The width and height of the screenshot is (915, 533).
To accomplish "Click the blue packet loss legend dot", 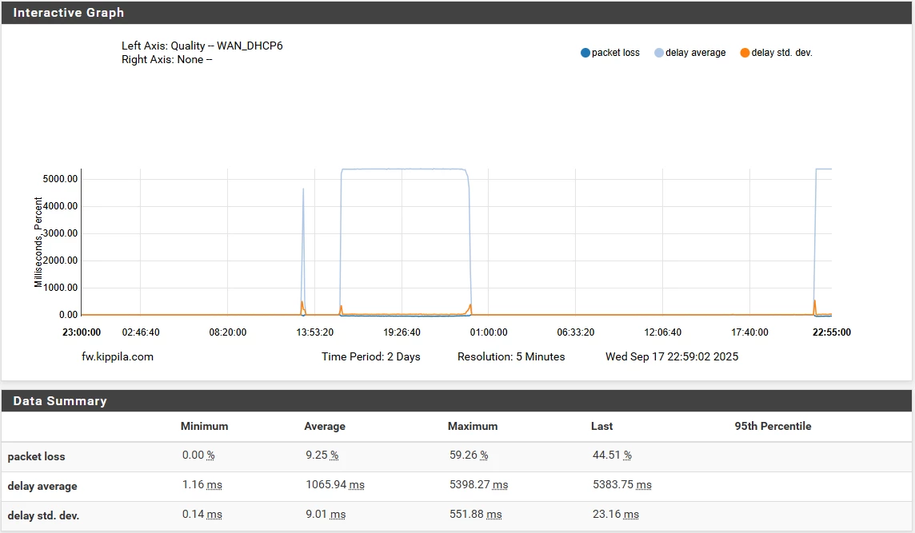I will tap(585, 53).
